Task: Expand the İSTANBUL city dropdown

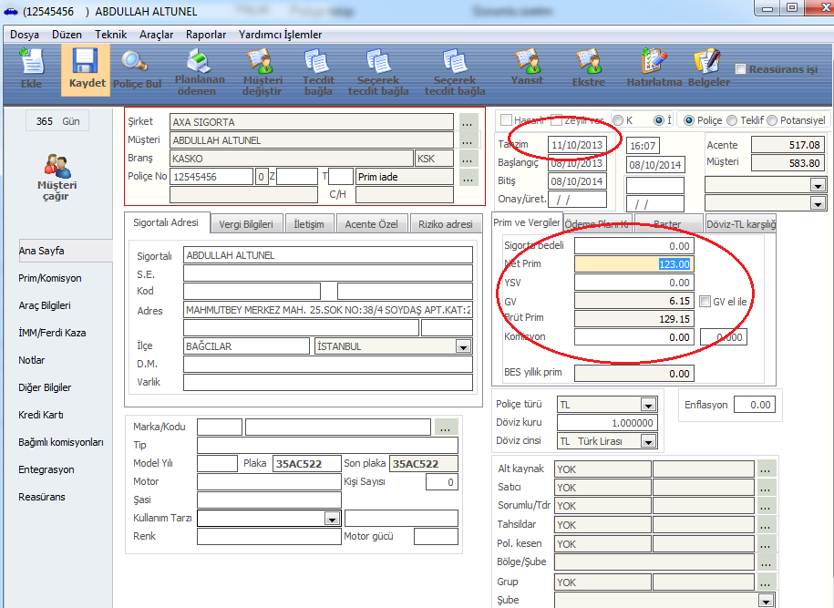Action: click(463, 346)
